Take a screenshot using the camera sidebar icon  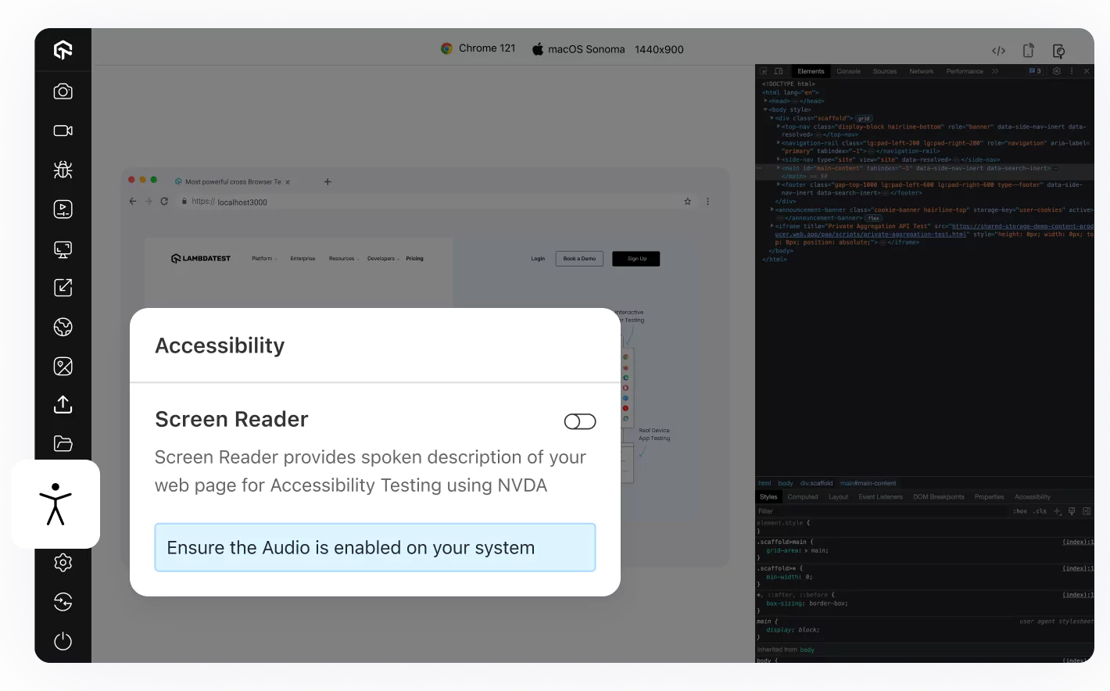tap(63, 91)
